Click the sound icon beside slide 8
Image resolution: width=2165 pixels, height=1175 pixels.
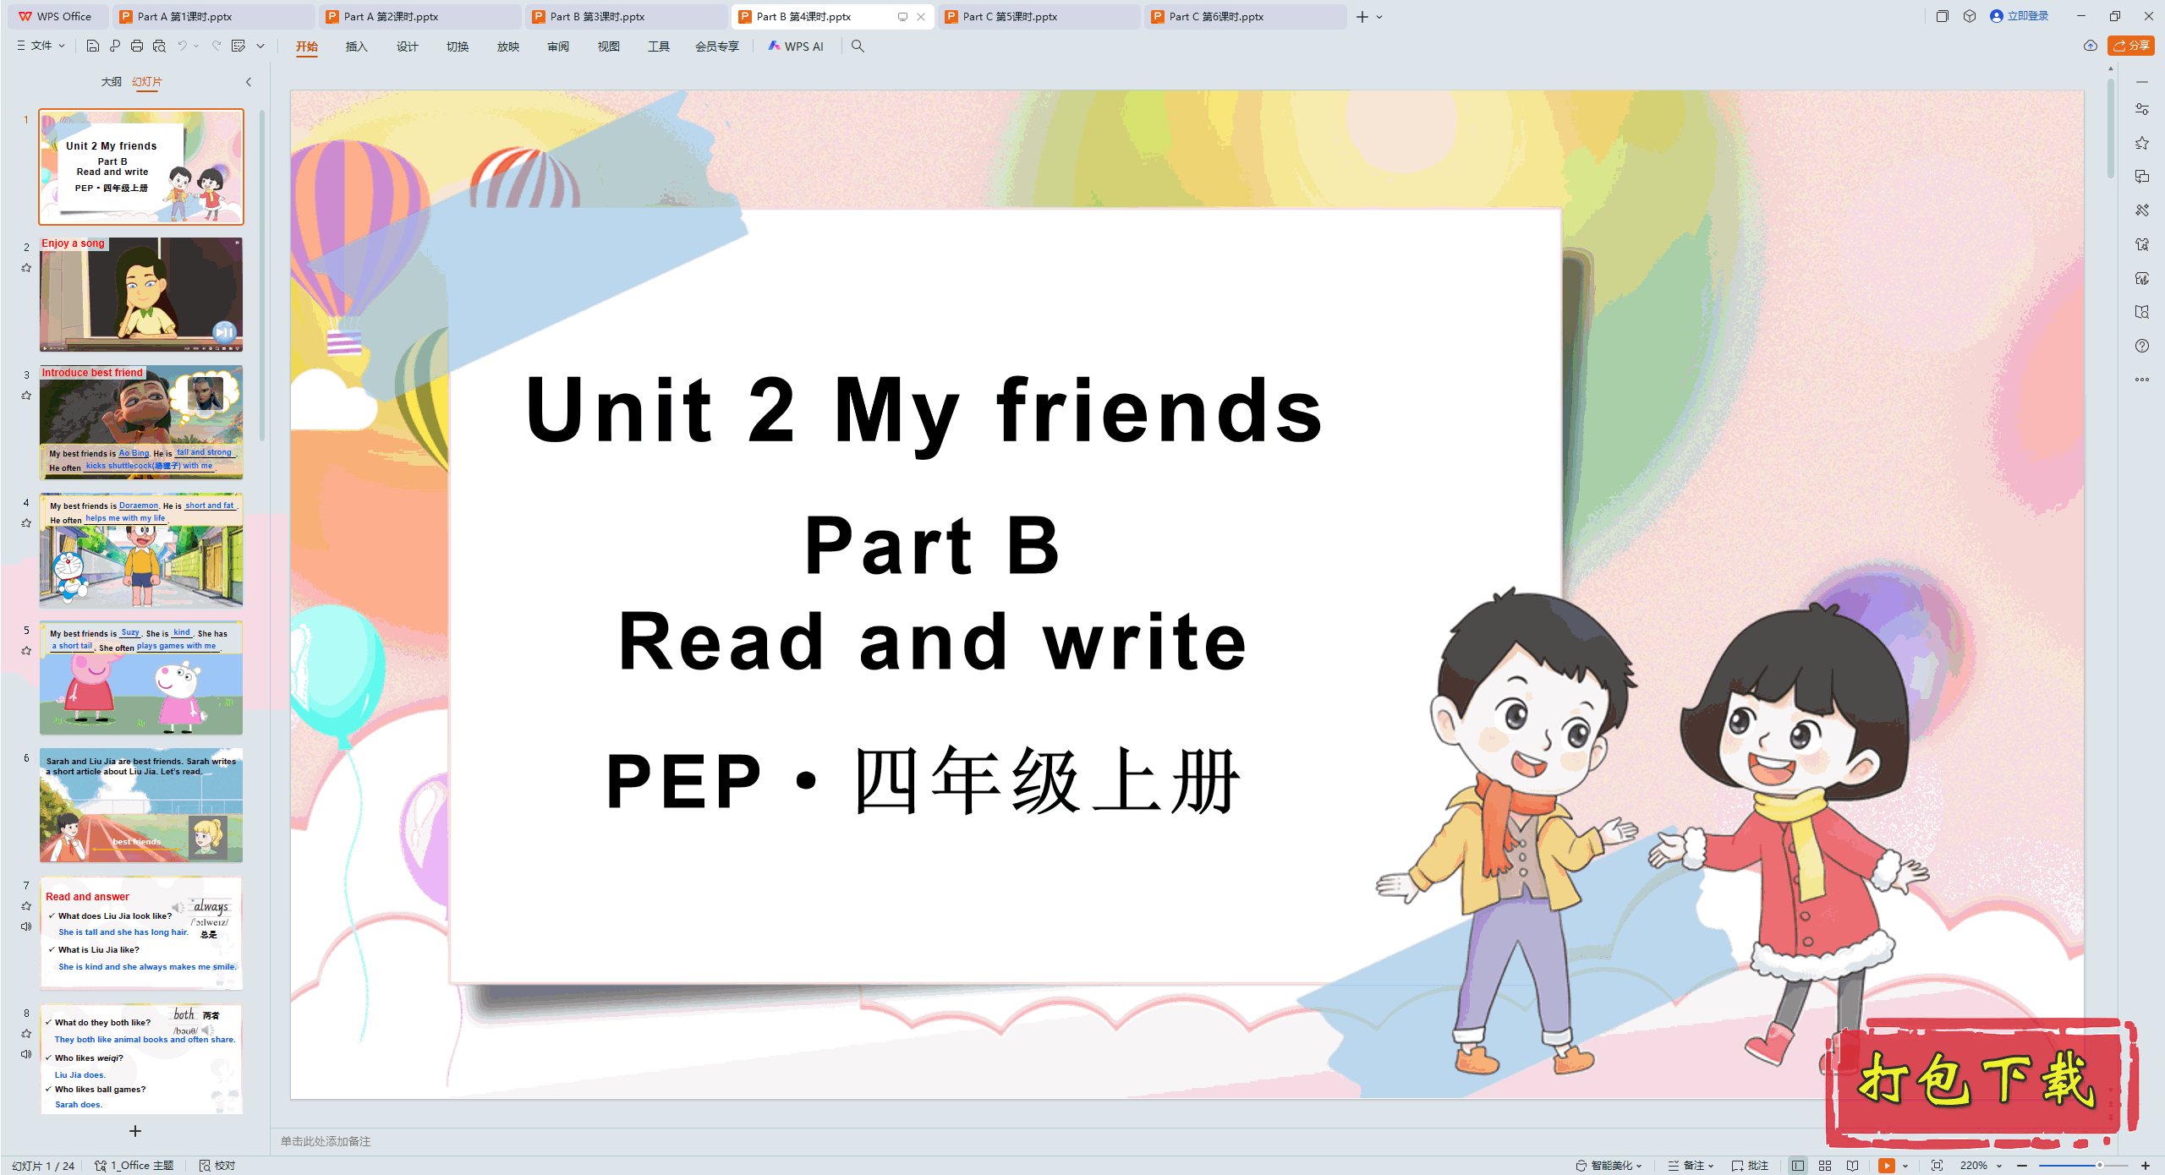pyautogui.click(x=26, y=1054)
